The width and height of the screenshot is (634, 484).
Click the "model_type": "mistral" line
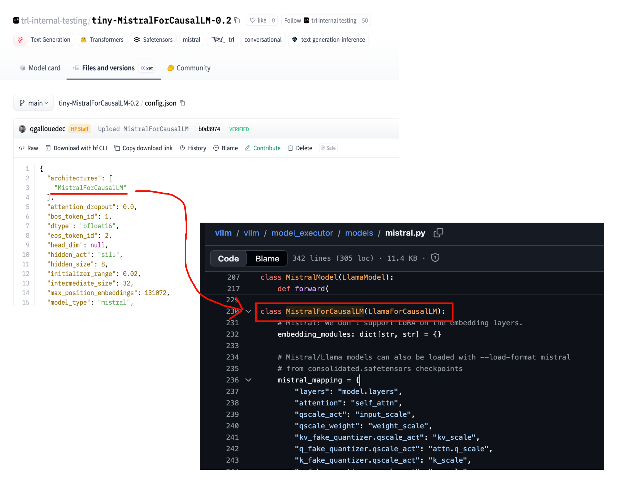click(x=90, y=302)
